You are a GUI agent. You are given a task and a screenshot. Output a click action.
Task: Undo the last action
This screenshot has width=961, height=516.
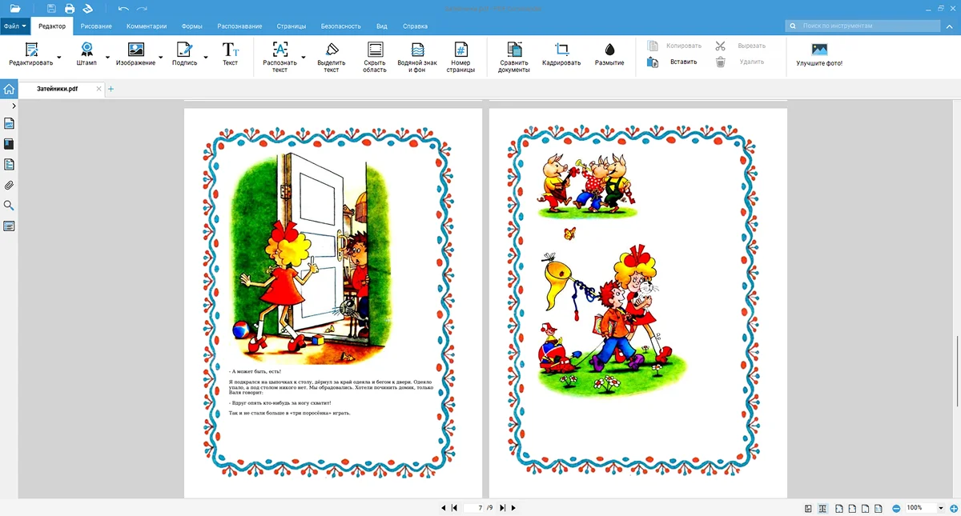[123, 8]
